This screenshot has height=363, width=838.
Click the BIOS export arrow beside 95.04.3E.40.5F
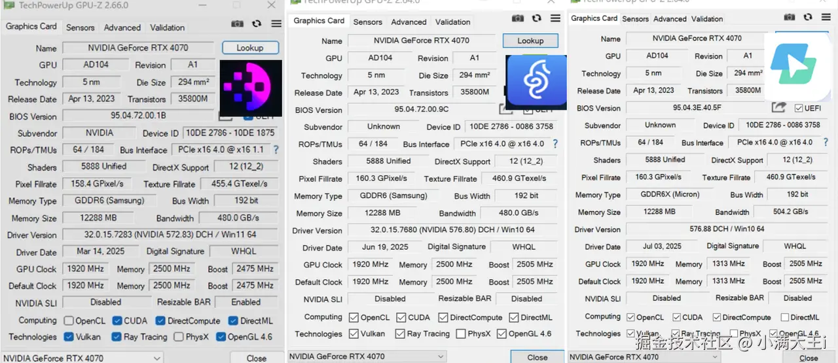click(x=778, y=107)
